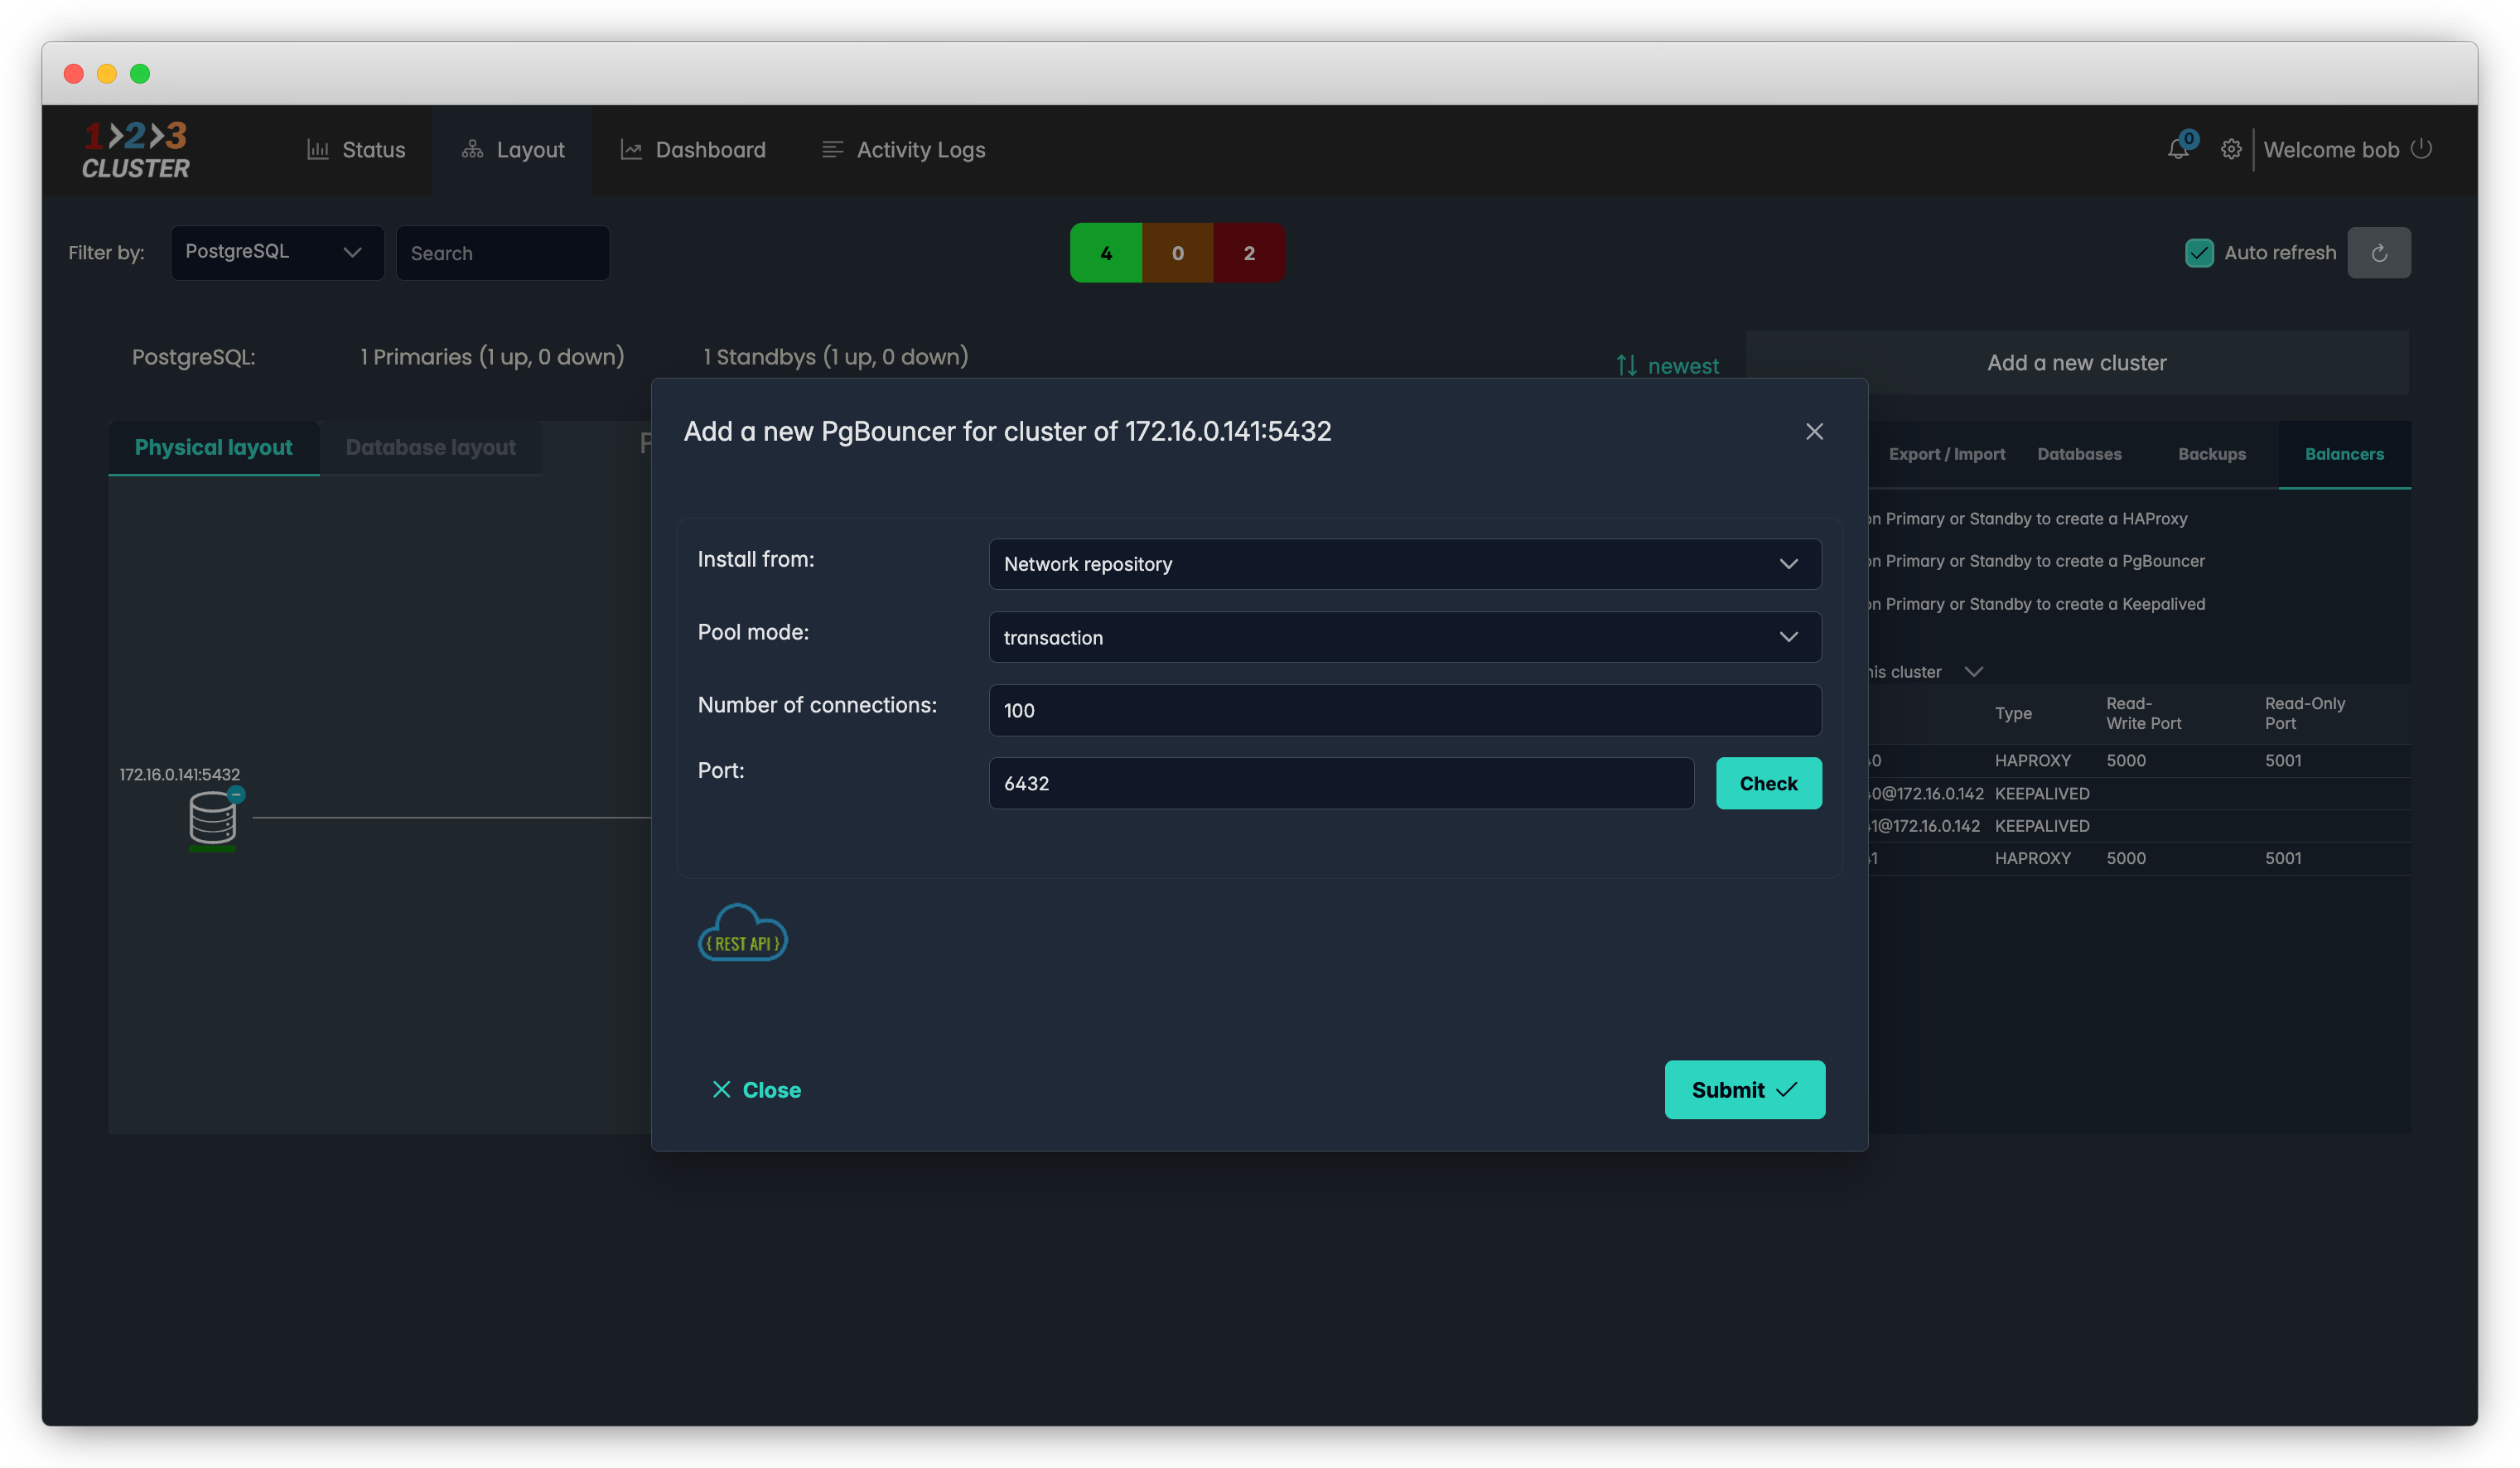Image resolution: width=2520 pixels, height=1468 pixels.
Task: Close dialog with the X icon
Action: coord(1814,432)
